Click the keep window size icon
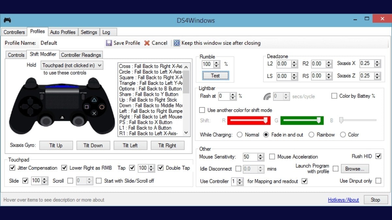Viewport: 392px width, 220px height. pyautogui.click(x=176, y=43)
